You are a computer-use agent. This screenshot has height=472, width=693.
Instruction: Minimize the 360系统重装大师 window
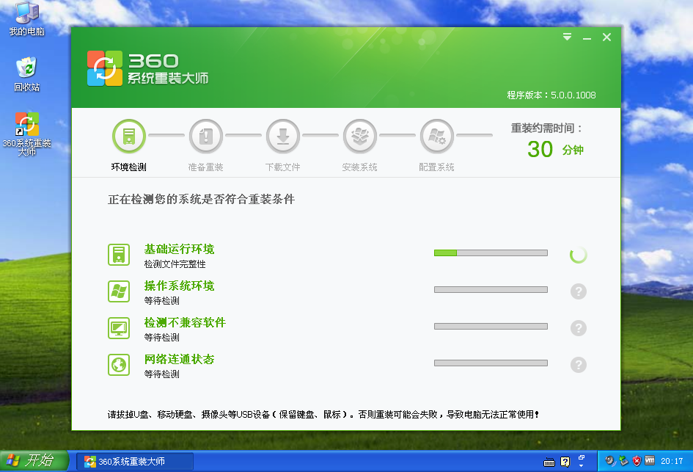(x=587, y=38)
